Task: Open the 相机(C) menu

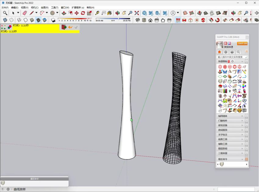Action: point(35,7)
